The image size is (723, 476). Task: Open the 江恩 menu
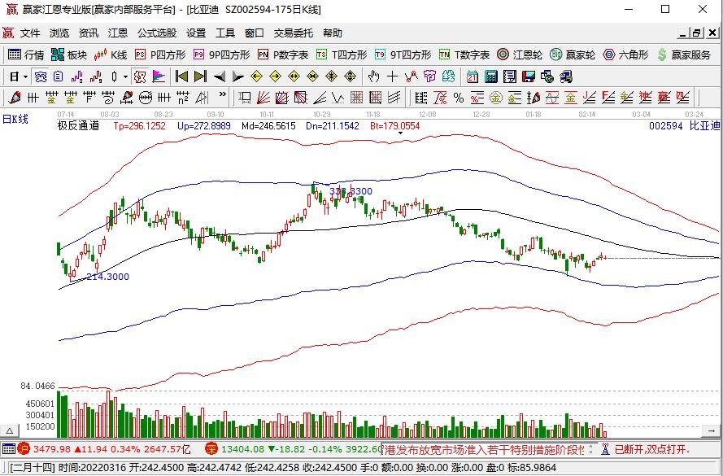[x=118, y=33]
